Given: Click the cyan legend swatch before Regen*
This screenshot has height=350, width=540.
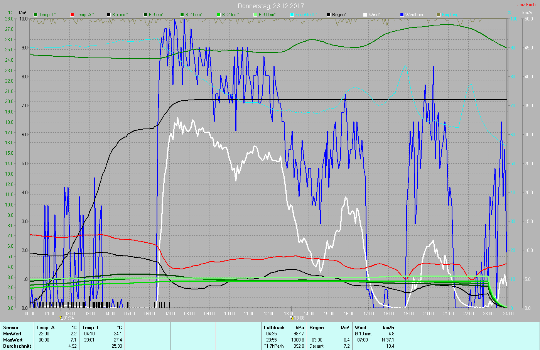Looking at the screenshot, I should pyautogui.click(x=292, y=15).
